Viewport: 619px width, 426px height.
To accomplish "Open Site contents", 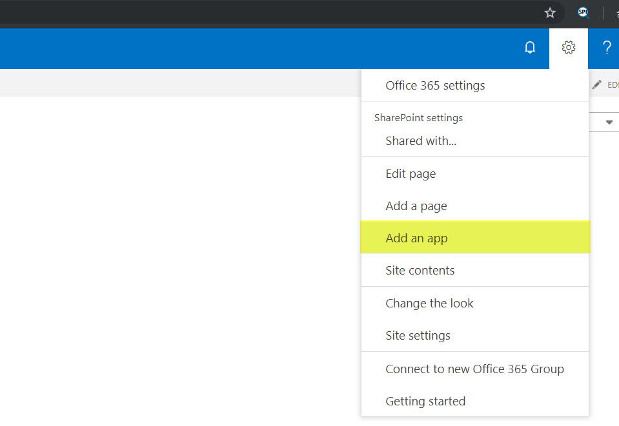I will pos(475,270).
